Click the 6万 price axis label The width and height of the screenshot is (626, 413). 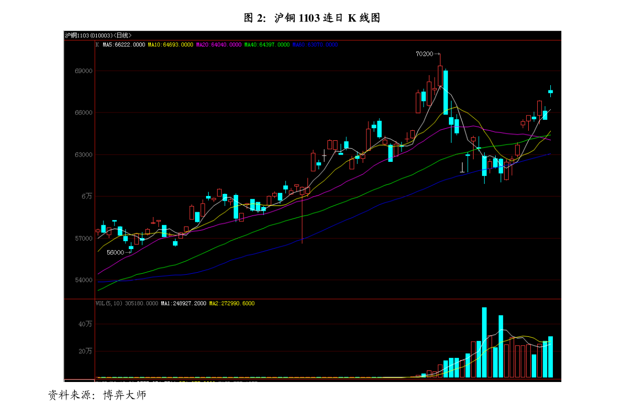pos(87,196)
